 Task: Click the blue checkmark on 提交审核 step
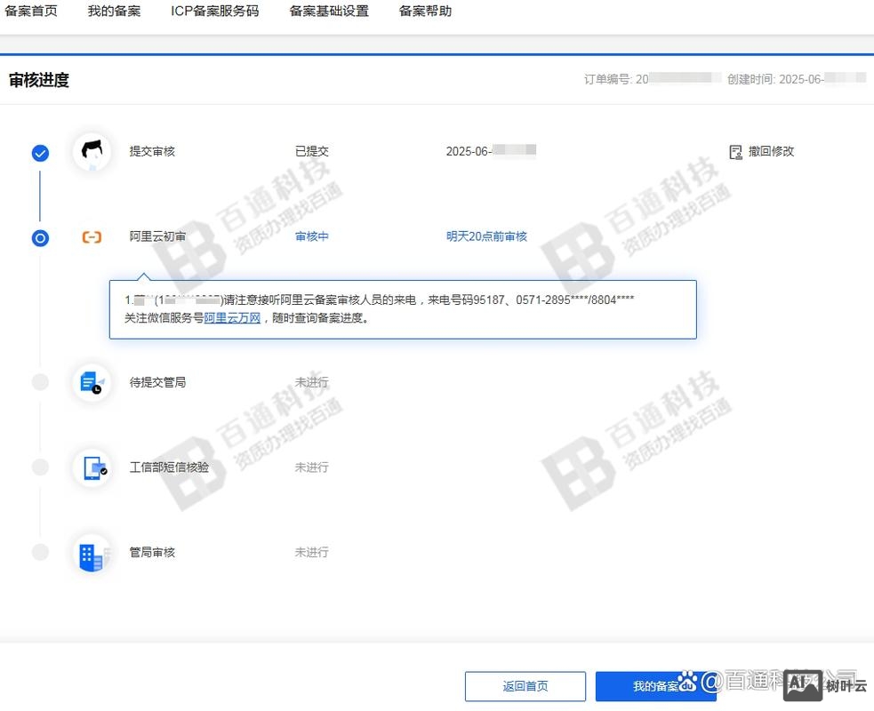coord(39,152)
